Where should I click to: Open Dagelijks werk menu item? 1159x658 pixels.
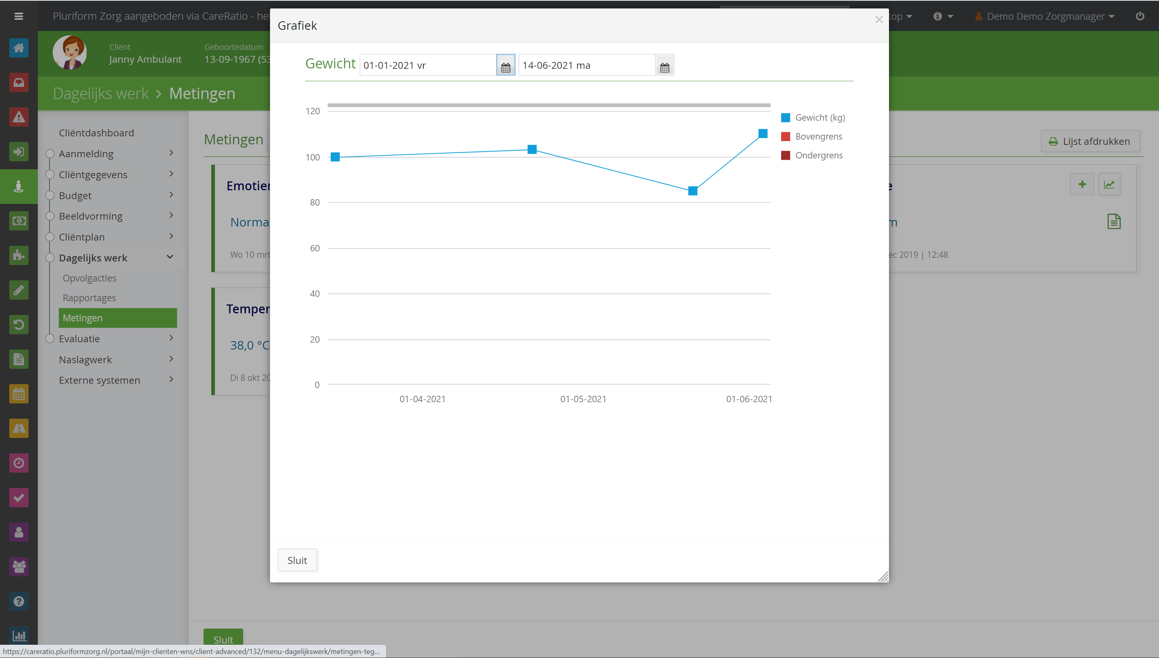pos(93,258)
